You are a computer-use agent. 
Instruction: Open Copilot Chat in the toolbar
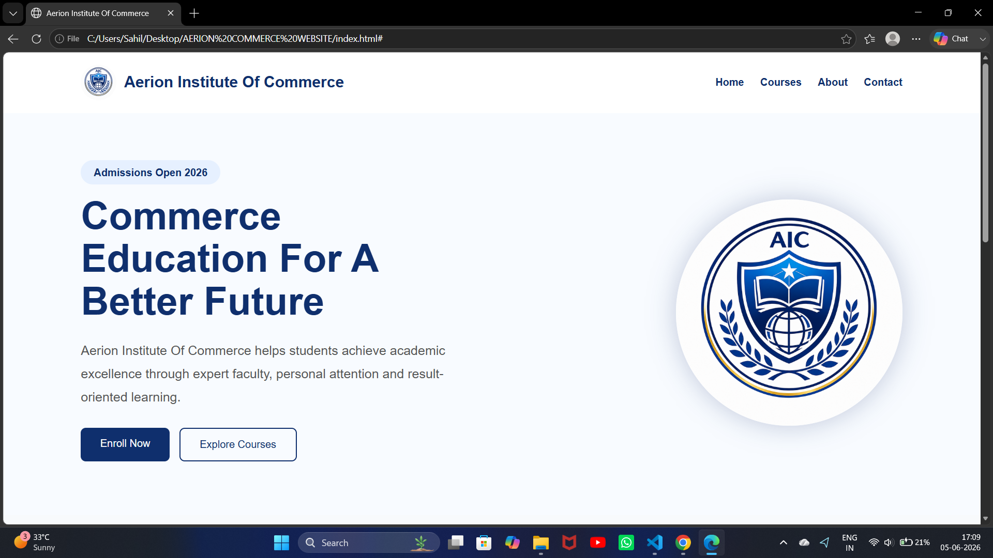point(952,39)
